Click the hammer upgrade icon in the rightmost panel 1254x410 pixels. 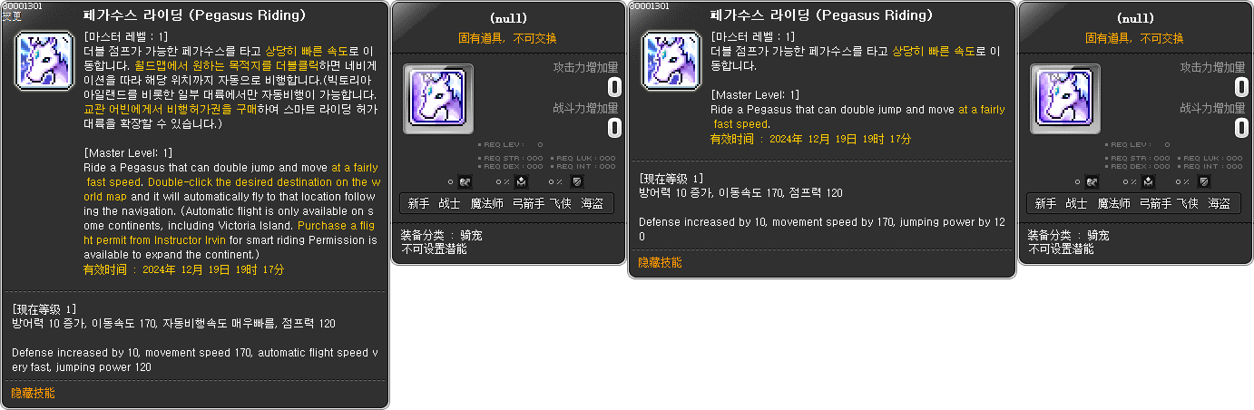pos(1092,182)
